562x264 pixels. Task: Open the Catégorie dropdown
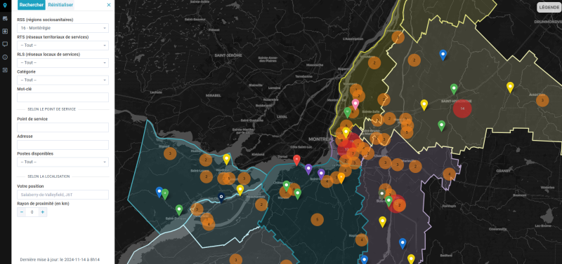[x=63, y=80]
